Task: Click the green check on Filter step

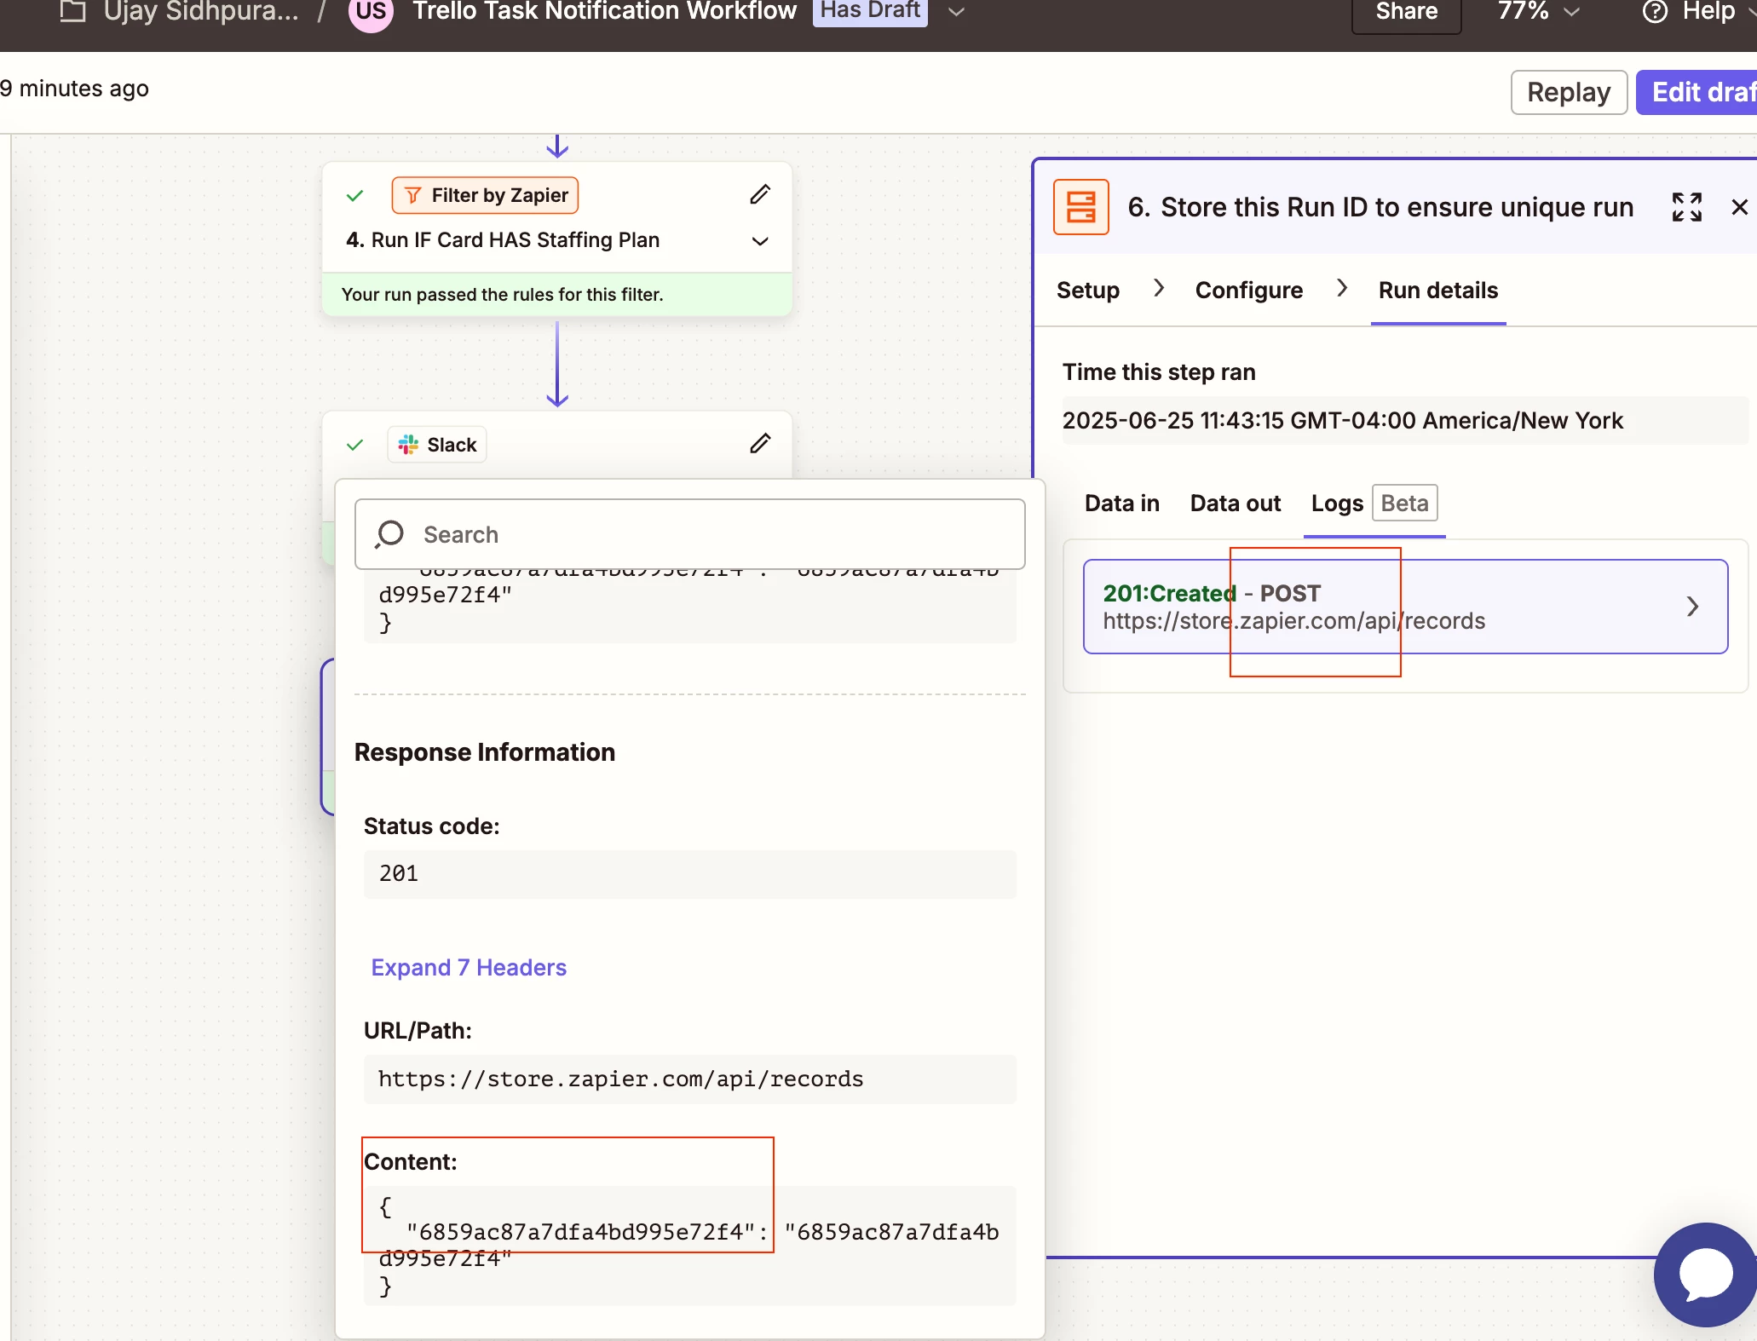Action: click(355, 196)
